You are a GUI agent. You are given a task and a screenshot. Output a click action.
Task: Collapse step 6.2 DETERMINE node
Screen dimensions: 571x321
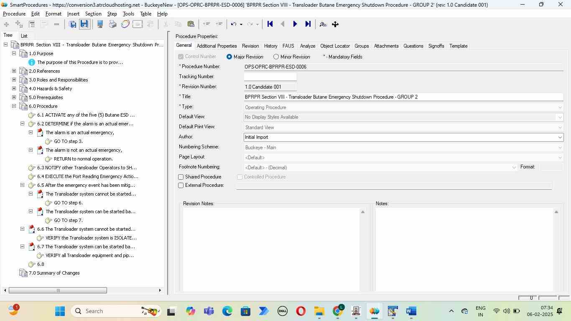click(x=22, y=124)
